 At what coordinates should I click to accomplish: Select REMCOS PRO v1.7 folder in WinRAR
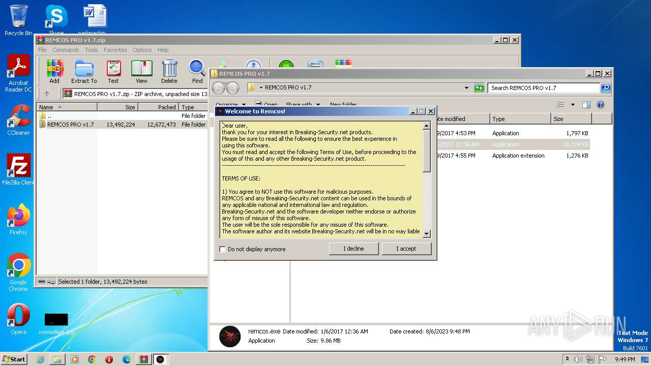point(122,125)
